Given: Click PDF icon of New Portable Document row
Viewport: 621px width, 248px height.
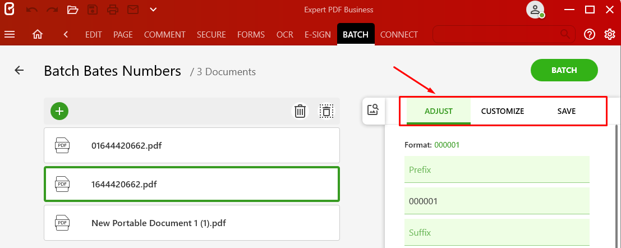Looking at the screenshot, I should (x=62, y=223).
